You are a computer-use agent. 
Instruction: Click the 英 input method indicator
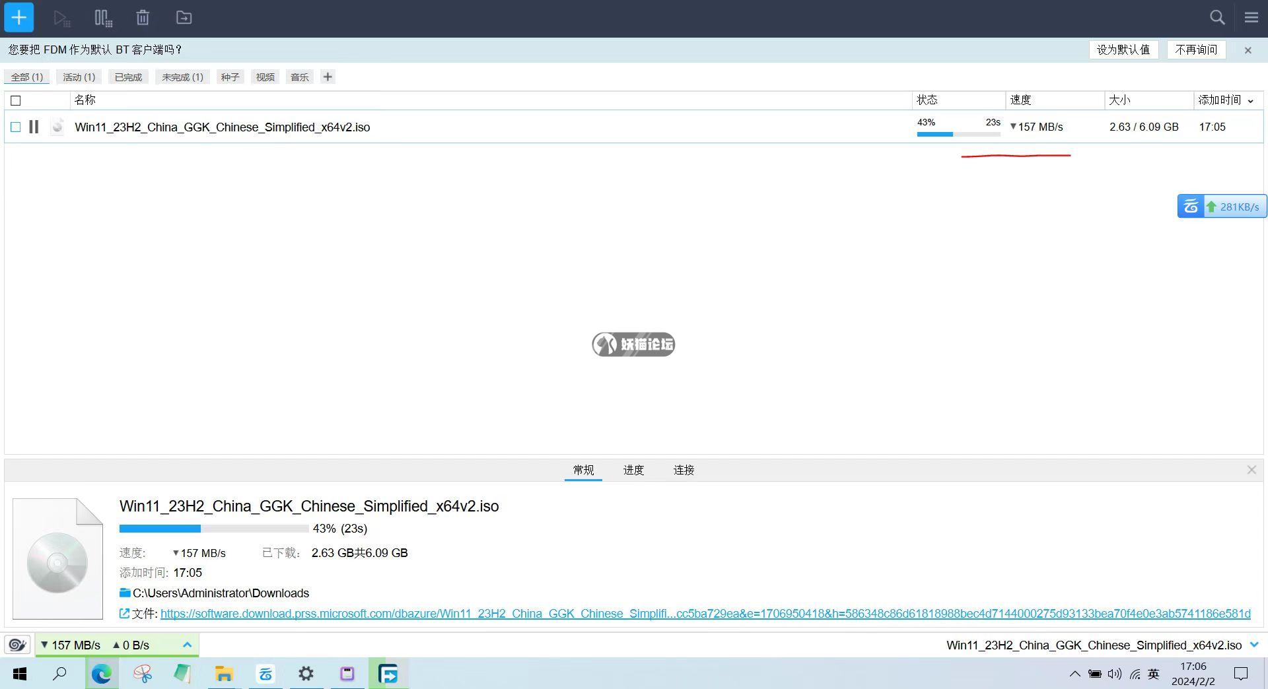point(1154,674)
